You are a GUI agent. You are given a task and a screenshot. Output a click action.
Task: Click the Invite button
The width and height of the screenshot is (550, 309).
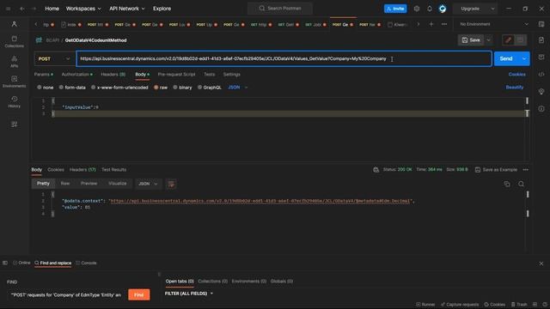click(395, 9)
